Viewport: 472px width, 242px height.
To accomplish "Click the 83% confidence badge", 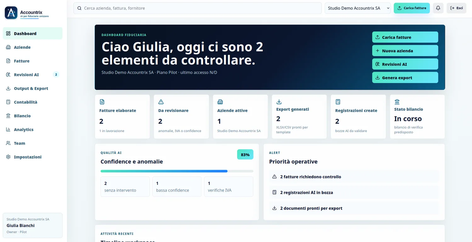I will [245, 155].
